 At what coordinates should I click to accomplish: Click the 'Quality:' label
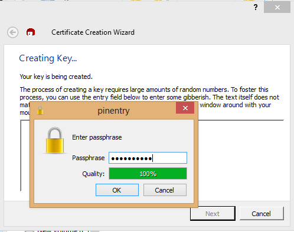tap(93, 174)
